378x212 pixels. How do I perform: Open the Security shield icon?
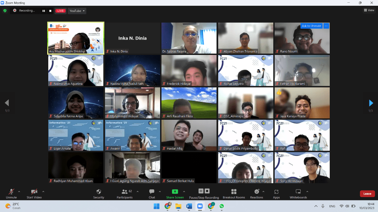pyautogui.click(x=99, y=192)
